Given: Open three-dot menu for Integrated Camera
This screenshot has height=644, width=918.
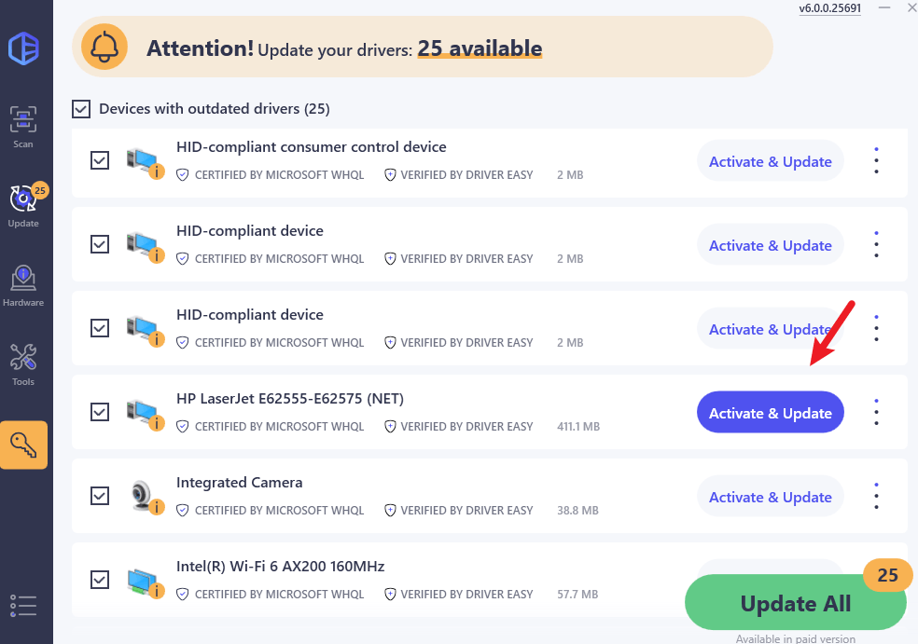Looking at the screenshot, I should [x=876, y=496].
